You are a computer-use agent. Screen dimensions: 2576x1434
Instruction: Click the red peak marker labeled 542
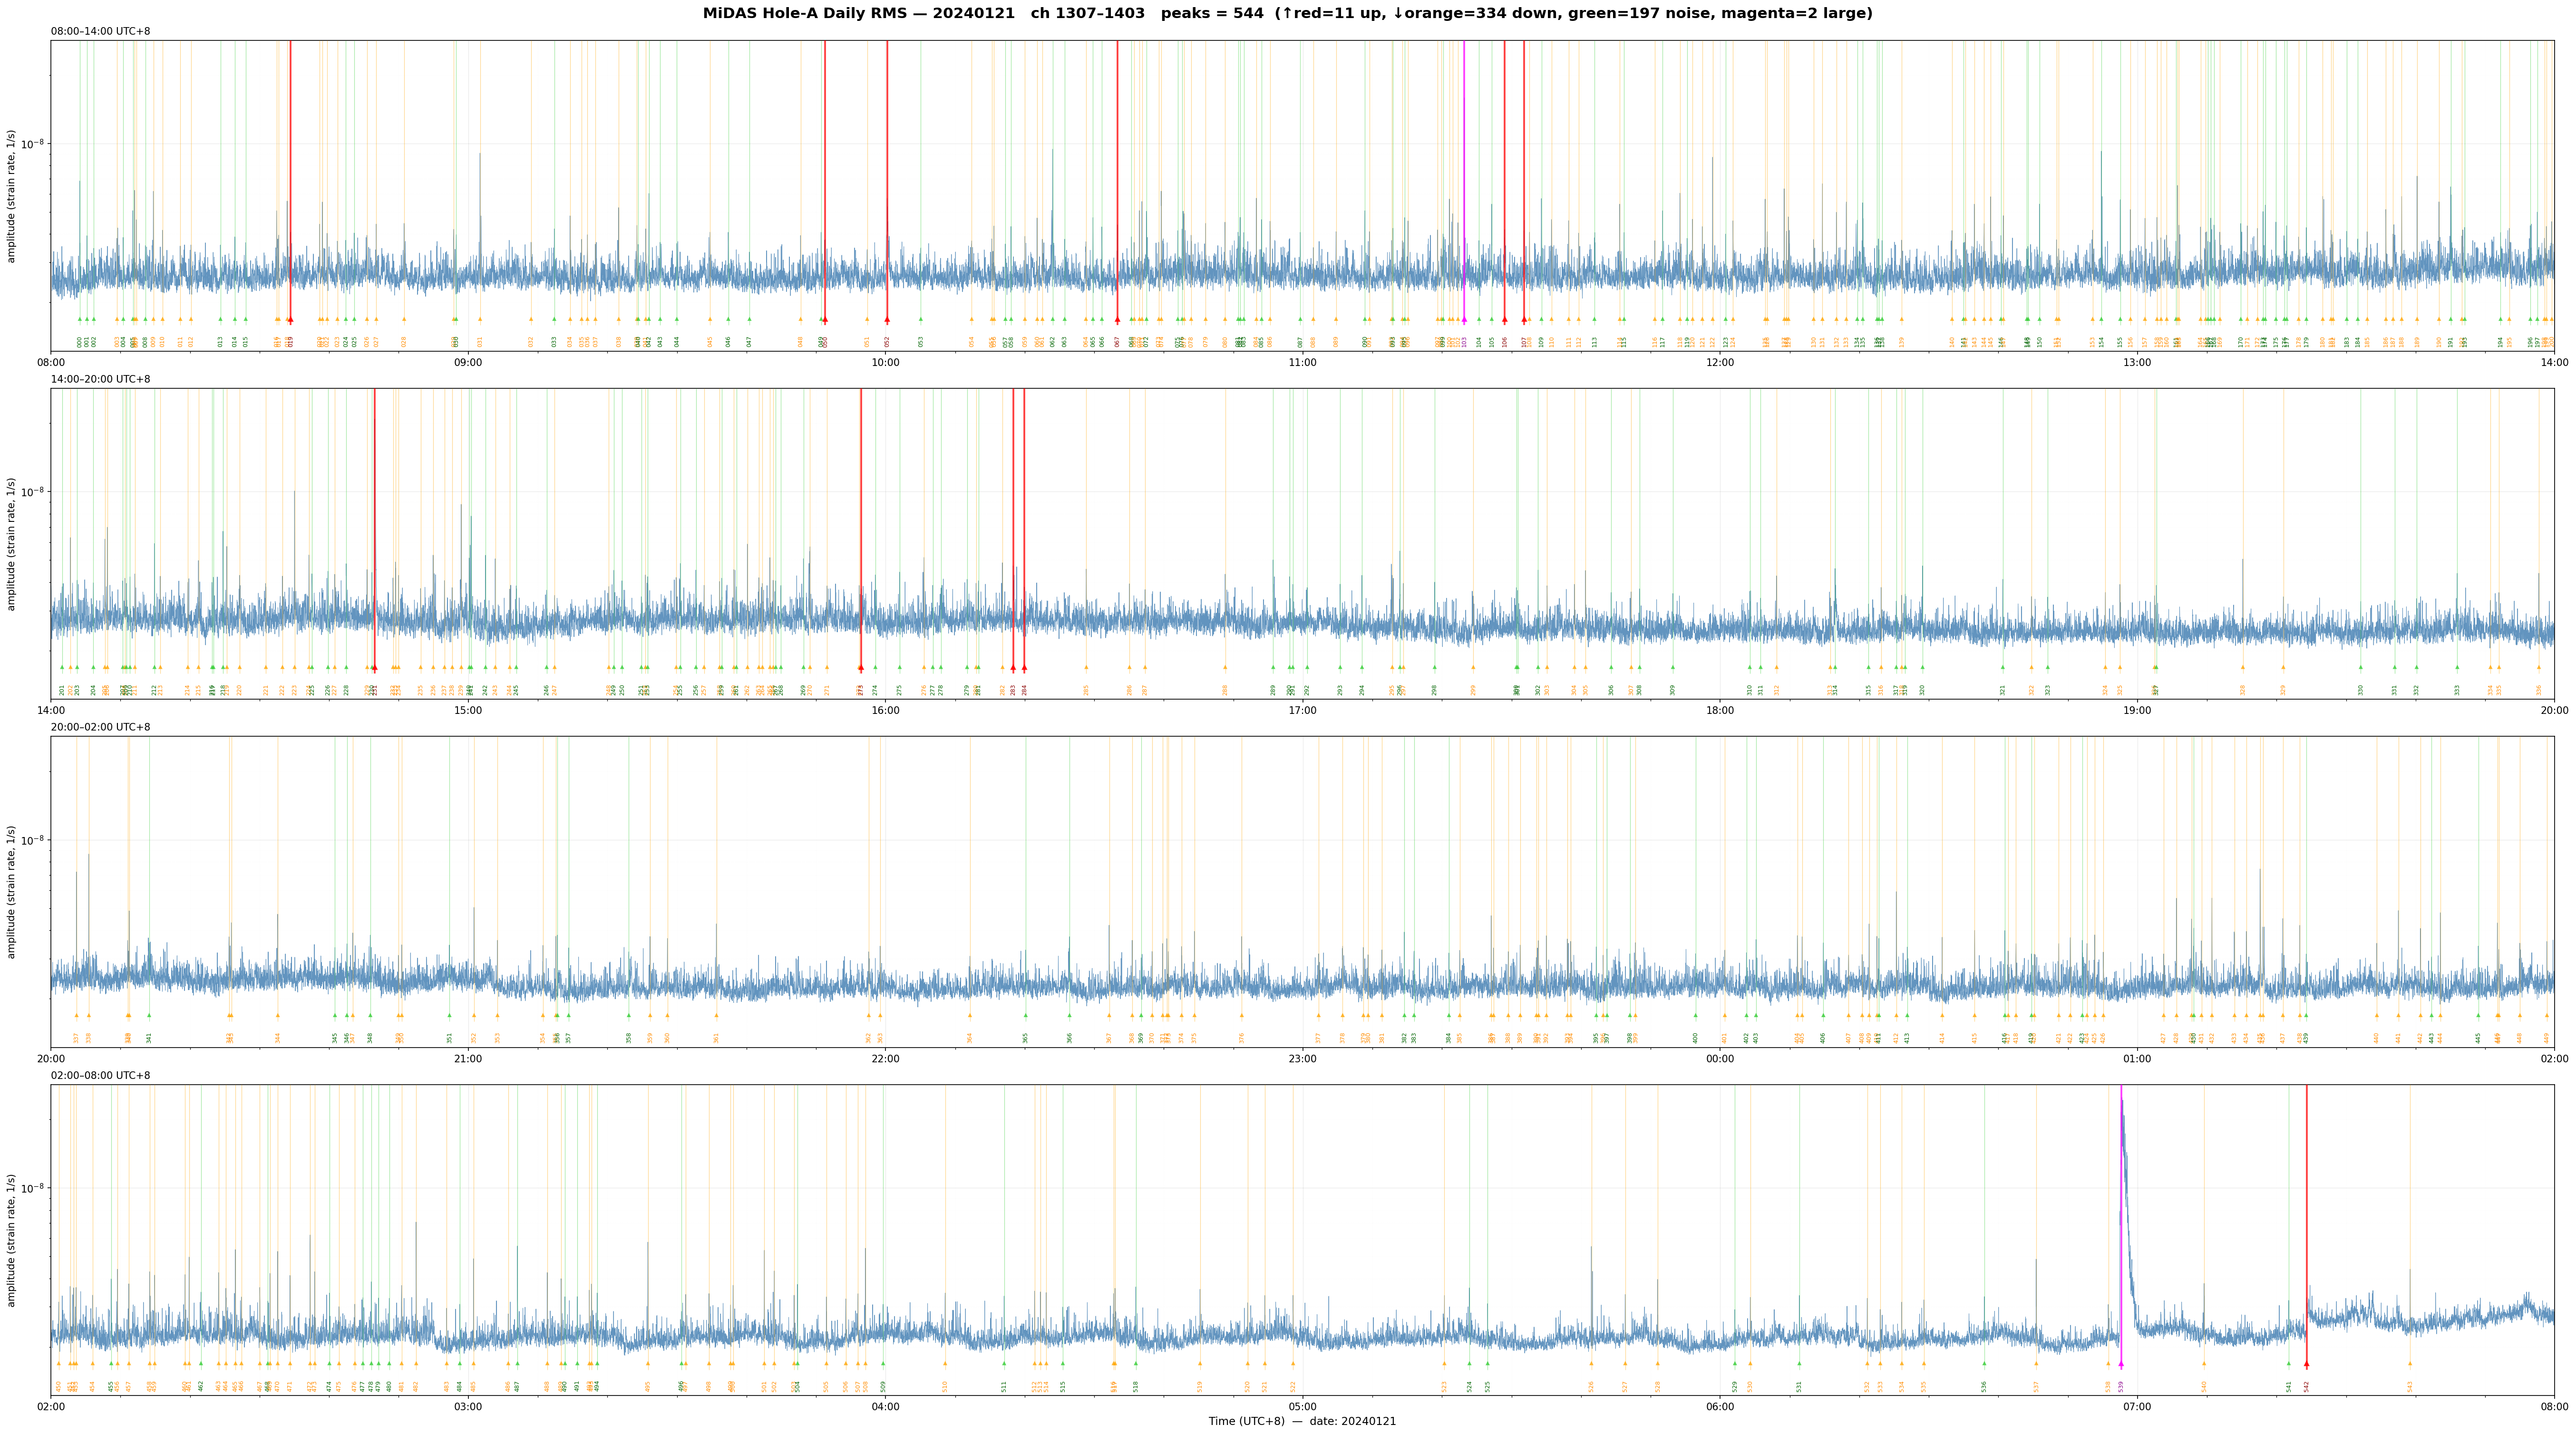(x=2306, y=1364)
